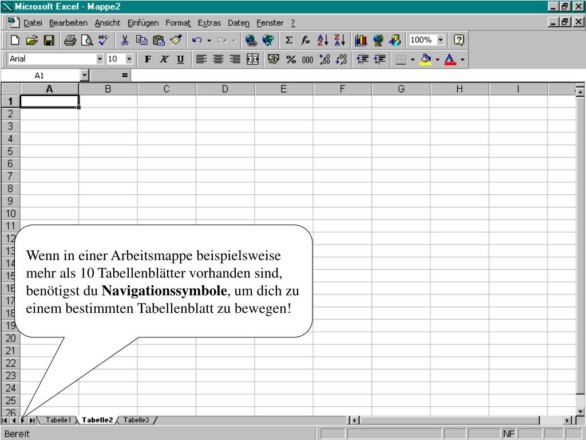Apply thousands separator 000 format

(307, 59)
